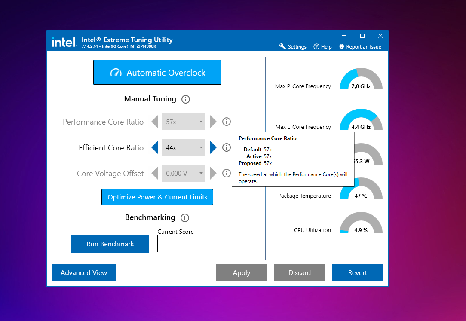
Task: Maximize the Intel XTU window
Action: click(x=362, y=36)
